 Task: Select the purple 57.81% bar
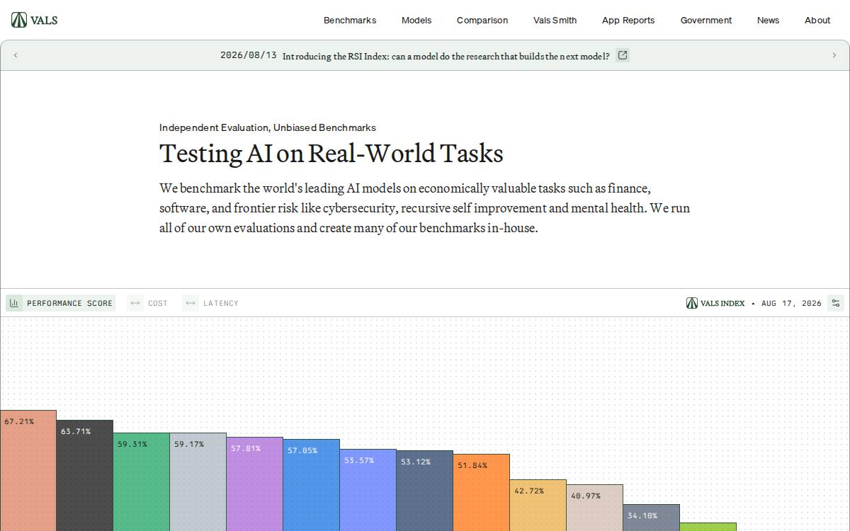tap(255, 484)
